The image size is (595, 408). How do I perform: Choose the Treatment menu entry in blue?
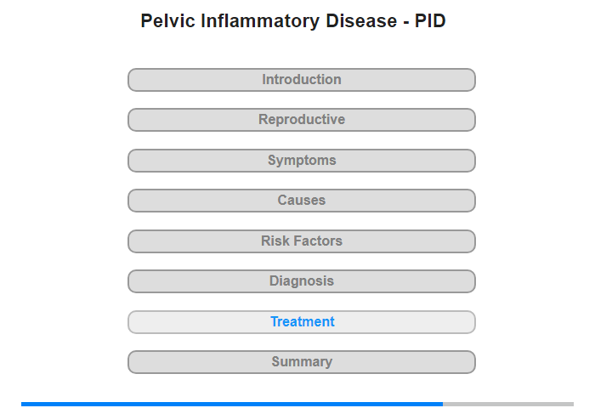click(302, 322)
